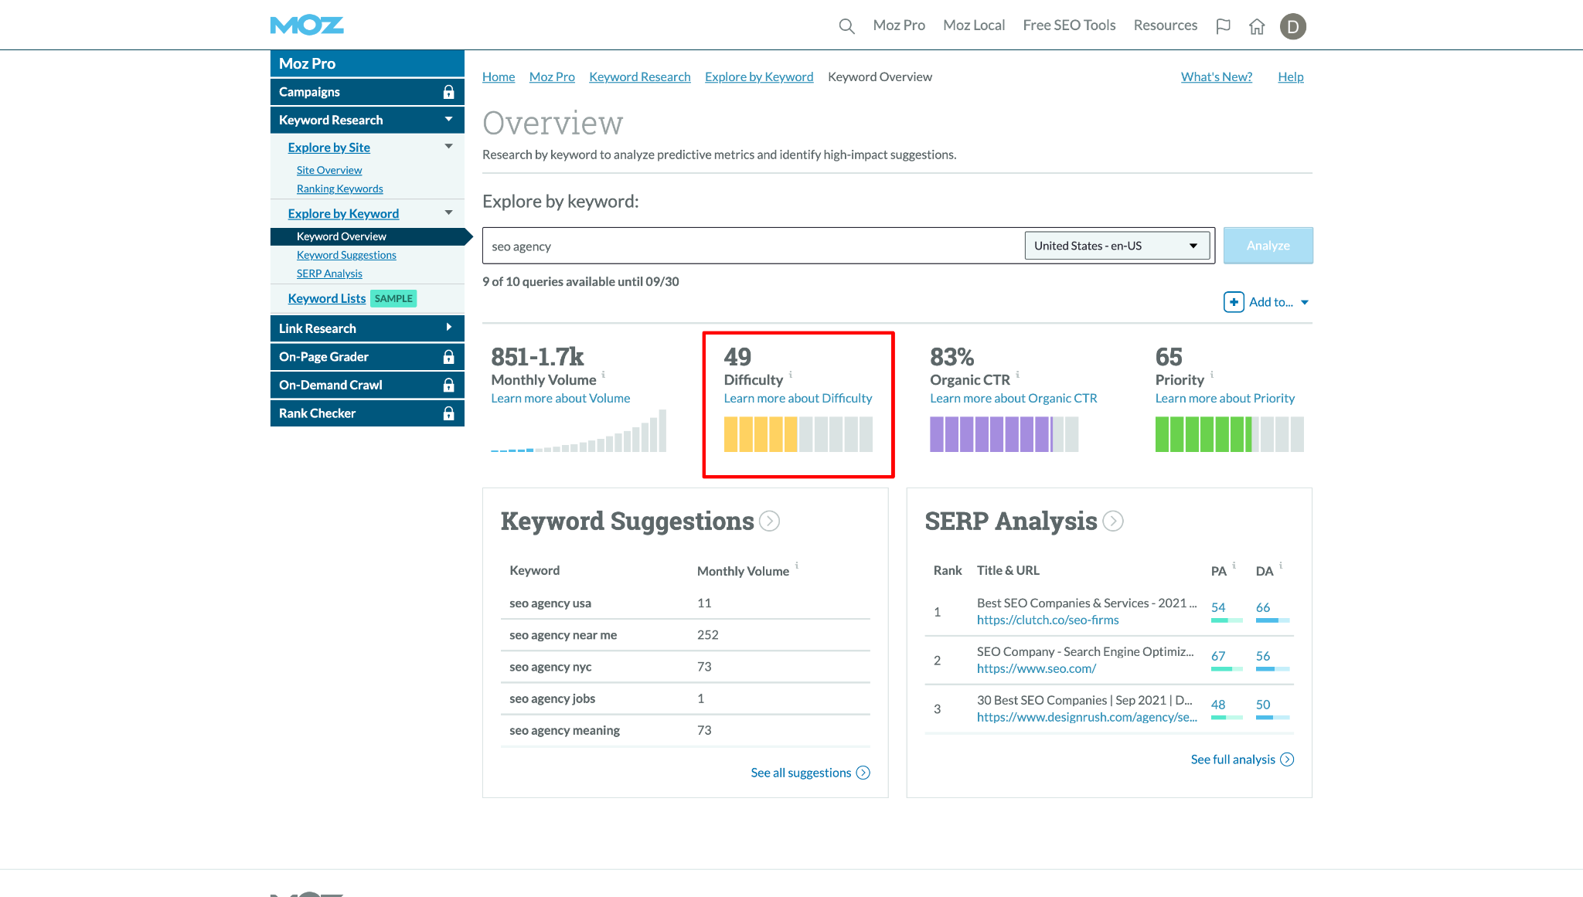
Task: Click the On-Page Grader lock icon
Action: [448, 357]
